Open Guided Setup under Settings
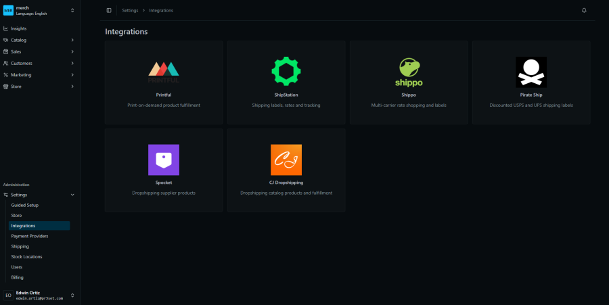Viewport: 609px width, 305px height. (x=39, y=206)
